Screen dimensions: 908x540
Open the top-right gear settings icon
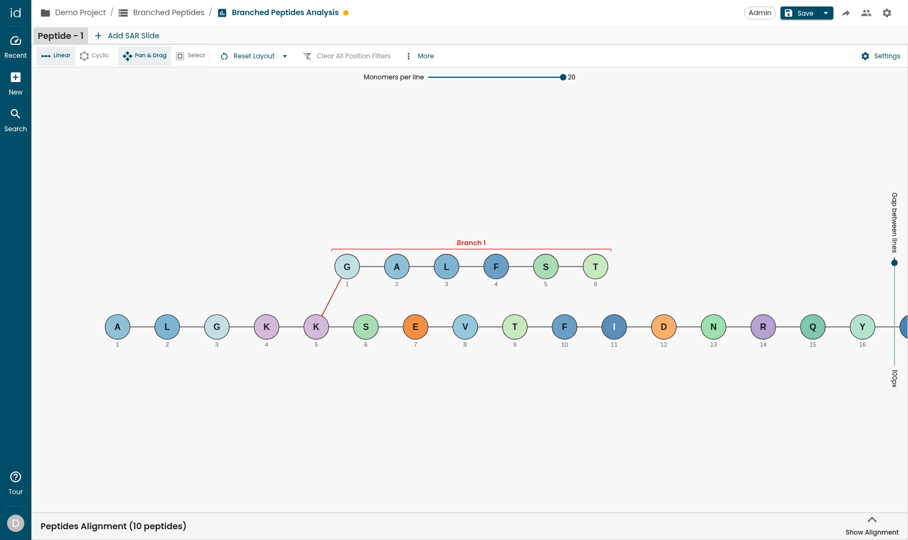click(x=887, y=13)
